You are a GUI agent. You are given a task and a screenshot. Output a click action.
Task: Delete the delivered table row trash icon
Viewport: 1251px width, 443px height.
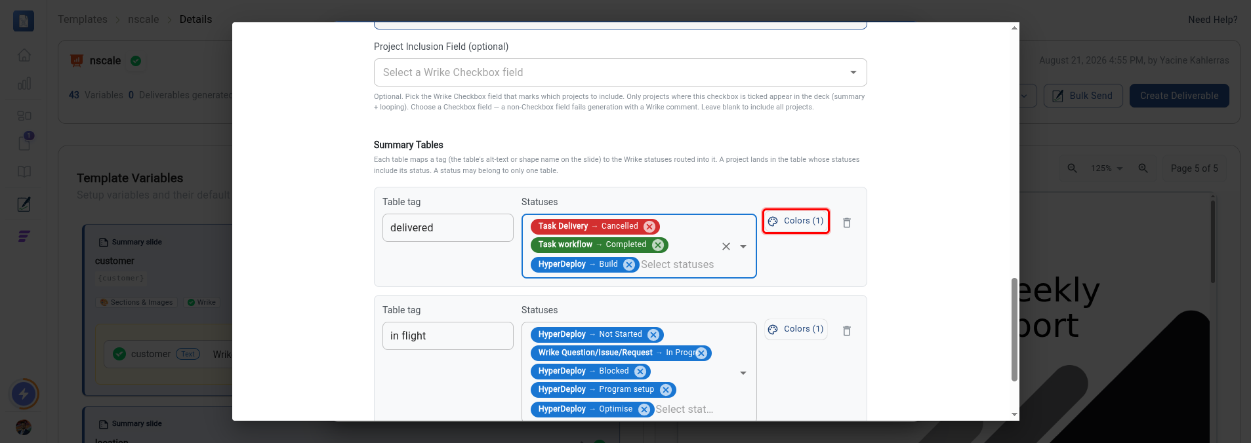point(847,223)
